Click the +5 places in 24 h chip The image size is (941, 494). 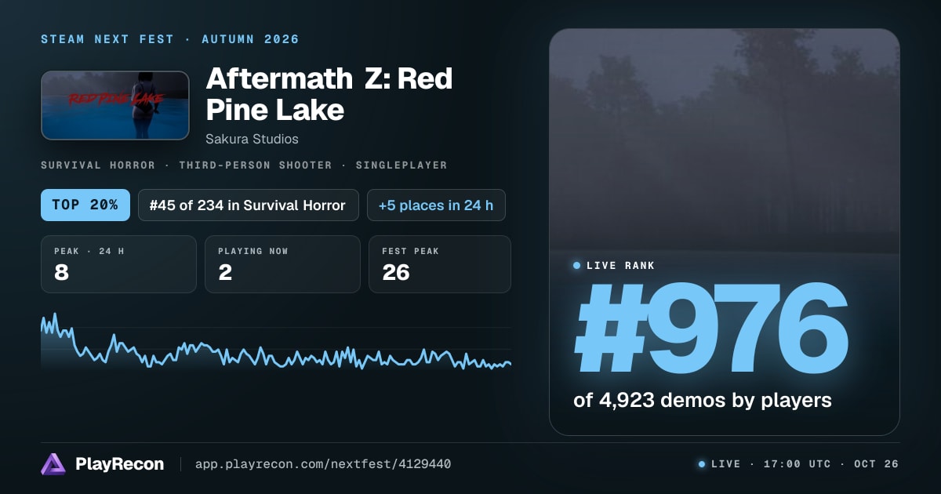(x=436, y=205)
